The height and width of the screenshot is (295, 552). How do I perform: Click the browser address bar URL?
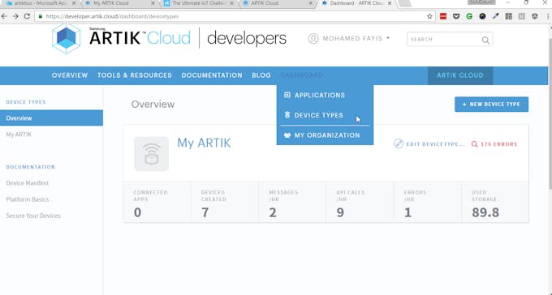coord(113,16)
